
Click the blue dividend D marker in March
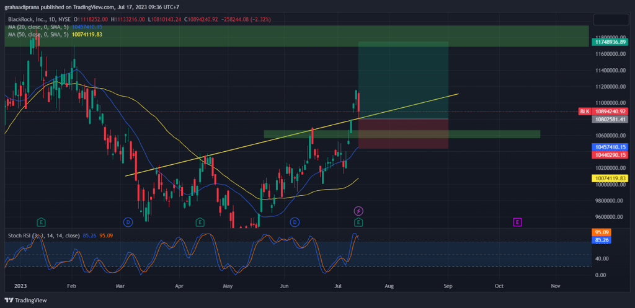[128, 222]
